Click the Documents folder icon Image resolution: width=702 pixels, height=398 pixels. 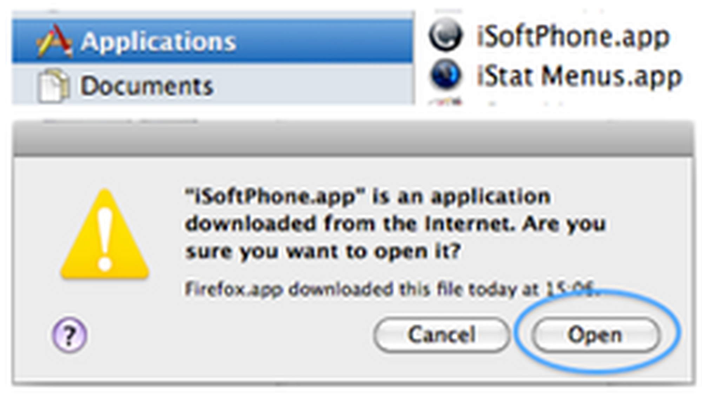coord(53,86)
